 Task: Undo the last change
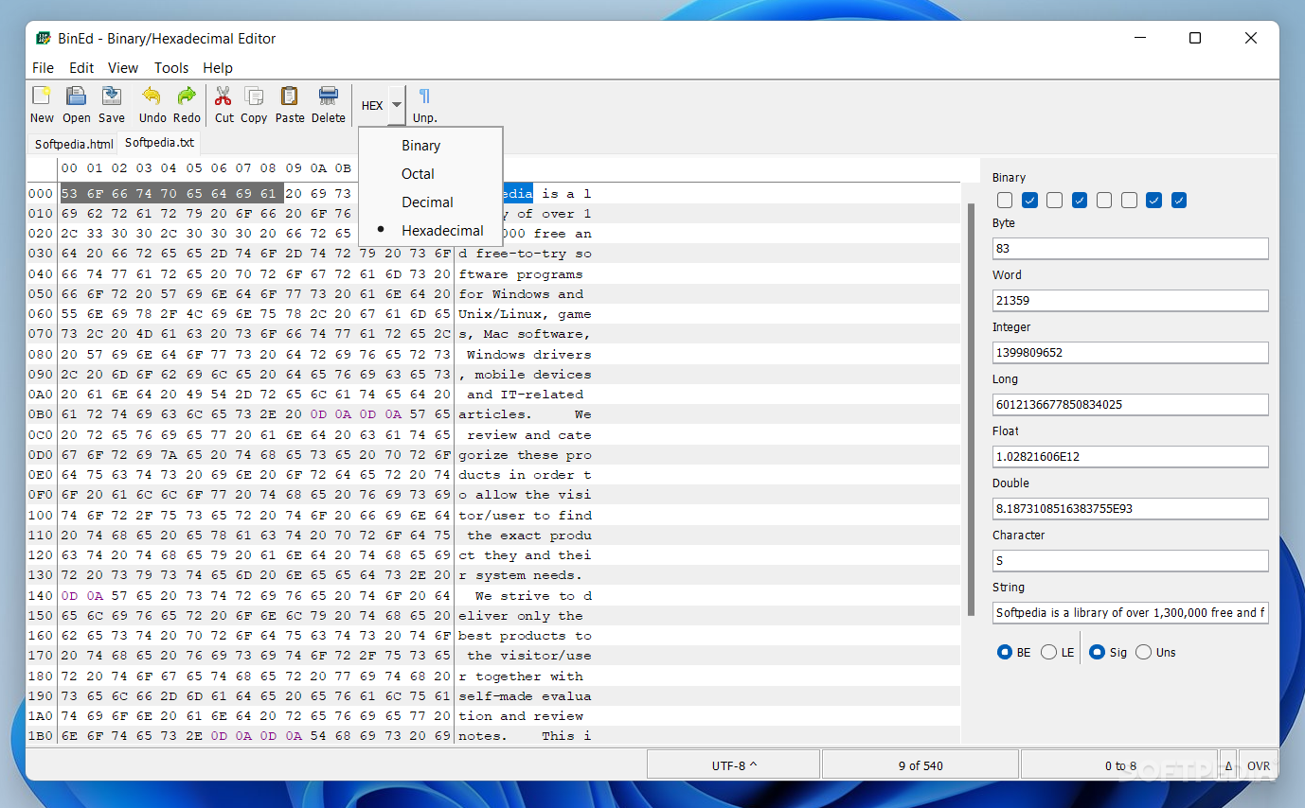tap(152, 104)
